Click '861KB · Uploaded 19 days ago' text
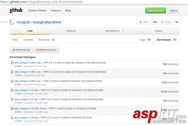The width and height of the screenshot is (188, 125). click(30, 85)
